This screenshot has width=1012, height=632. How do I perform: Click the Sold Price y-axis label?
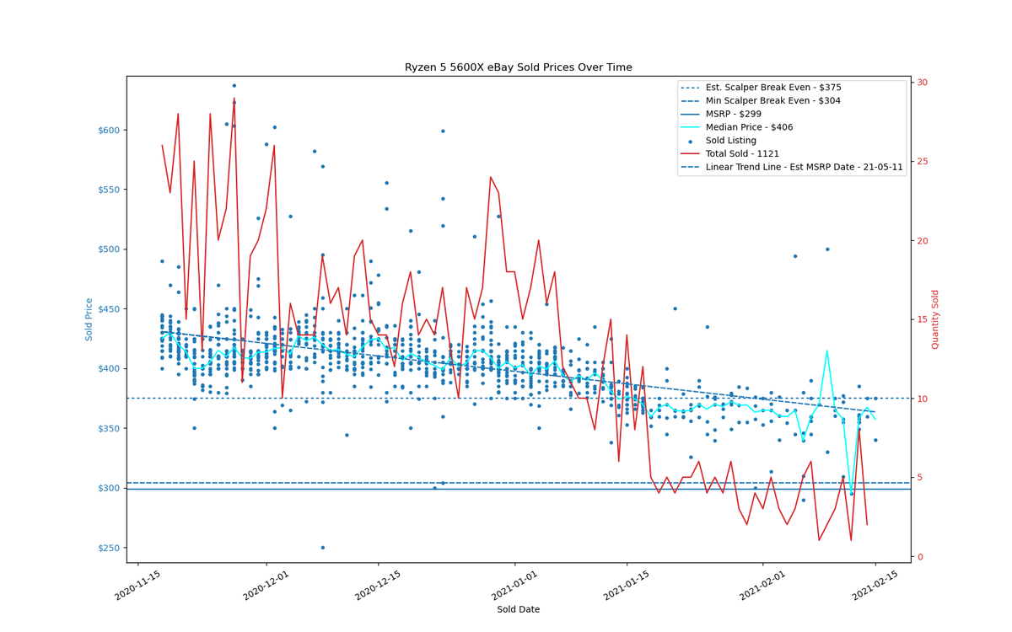click(89, 319)
